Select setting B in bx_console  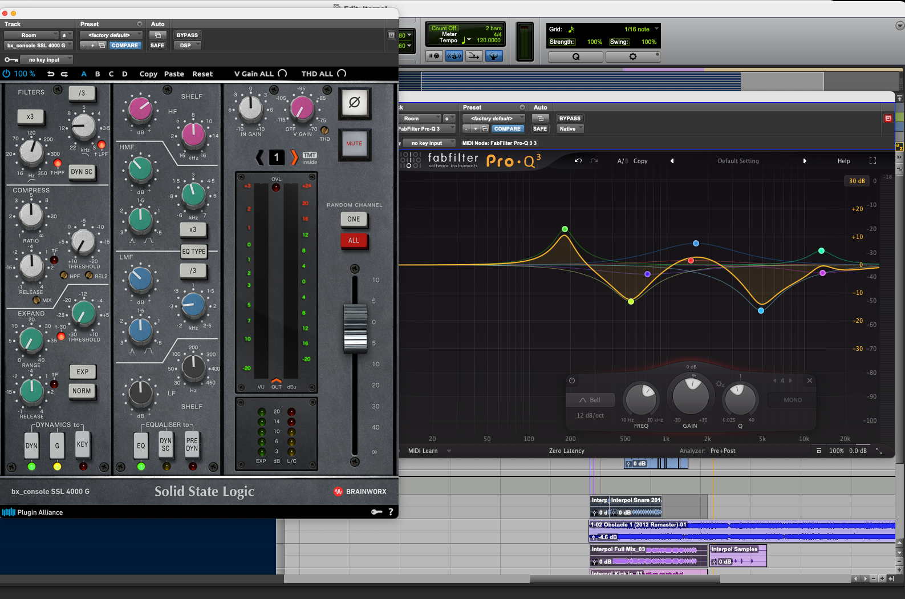98,74
